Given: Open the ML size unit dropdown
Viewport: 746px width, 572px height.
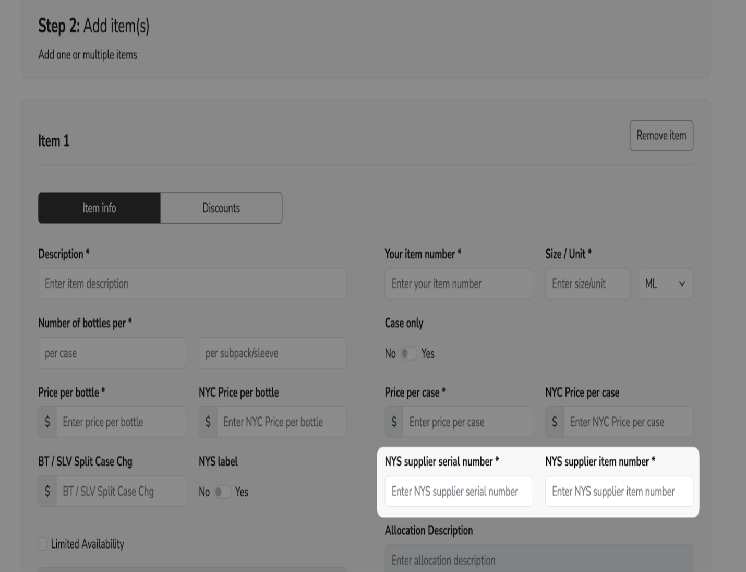Looking at the screenshot, I should 665,283.
